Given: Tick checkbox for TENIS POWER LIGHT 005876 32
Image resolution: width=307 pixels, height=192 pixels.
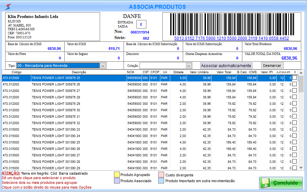Looking at the screenshot, I should click(294, 123).
